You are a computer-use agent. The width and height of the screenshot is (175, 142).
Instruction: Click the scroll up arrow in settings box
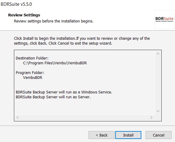[x=158, y=54]
